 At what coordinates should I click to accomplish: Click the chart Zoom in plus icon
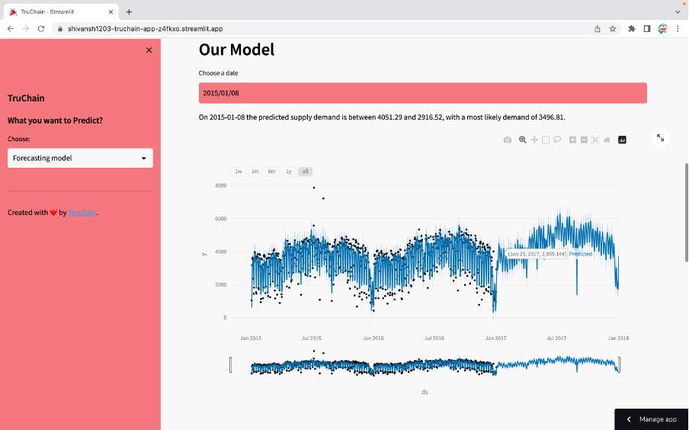click(x=572, y=140)
